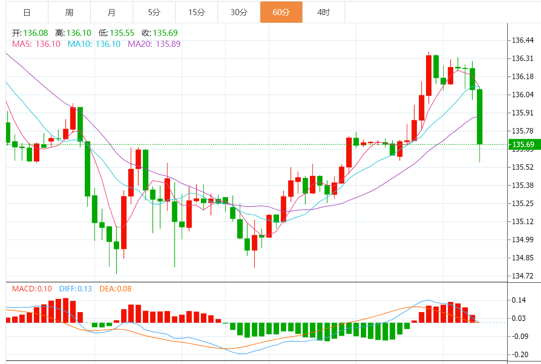The height and width of the screenshot is (364, 541).
Task: Click the 134.72 price axis label
Action: pos(523,276)
